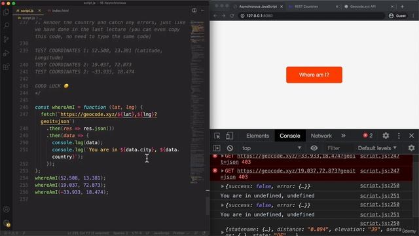Show more DevTools tabs chevron

(x=343, y=136)
